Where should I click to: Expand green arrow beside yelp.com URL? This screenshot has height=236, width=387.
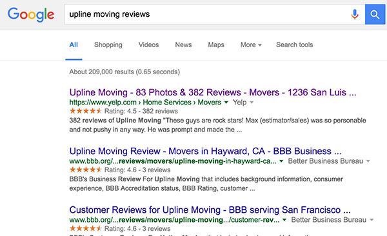pos(226,103)
